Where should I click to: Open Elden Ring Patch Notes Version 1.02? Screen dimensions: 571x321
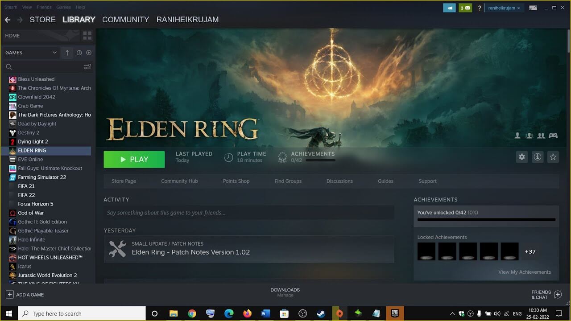coord(249,249)
